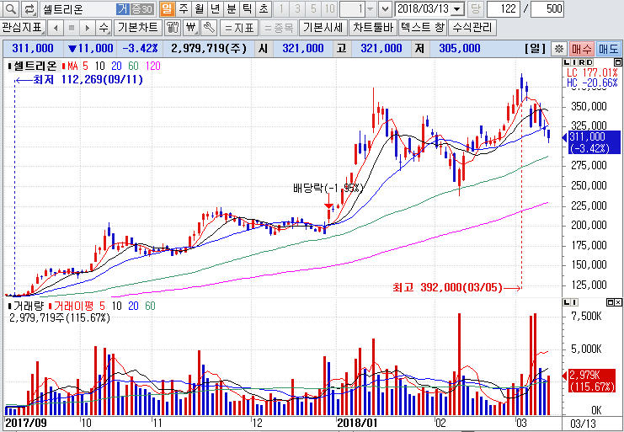Click the right arrow navigation icon
This screenshot has width=624, height=432.
click(x=88, y=27)
